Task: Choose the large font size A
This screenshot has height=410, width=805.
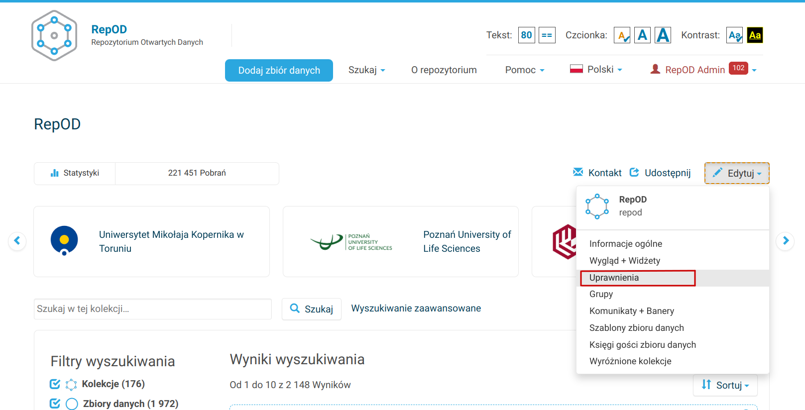Action: (x=663, y=35)
